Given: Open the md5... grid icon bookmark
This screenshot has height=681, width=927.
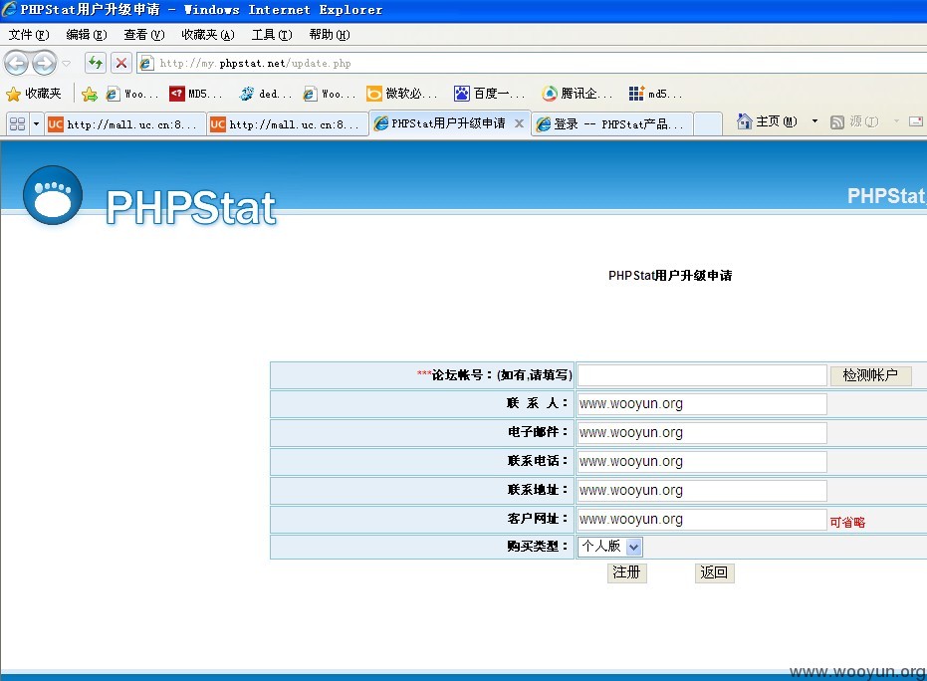Looking at the screenshot, I should [655, 94].
